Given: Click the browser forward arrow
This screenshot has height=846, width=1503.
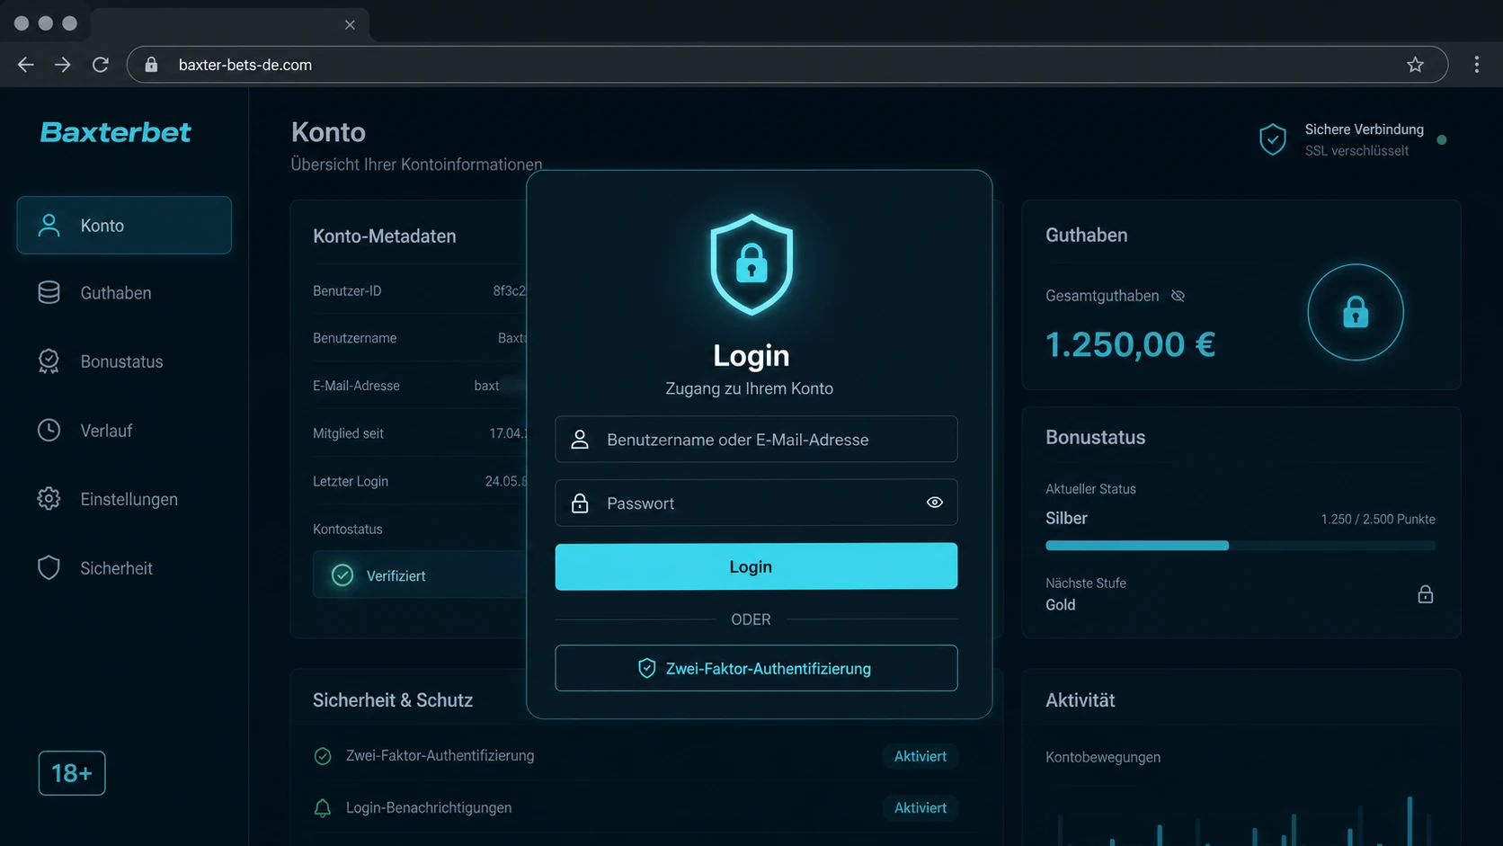Looking at the screenshot, I should point(62,65).
